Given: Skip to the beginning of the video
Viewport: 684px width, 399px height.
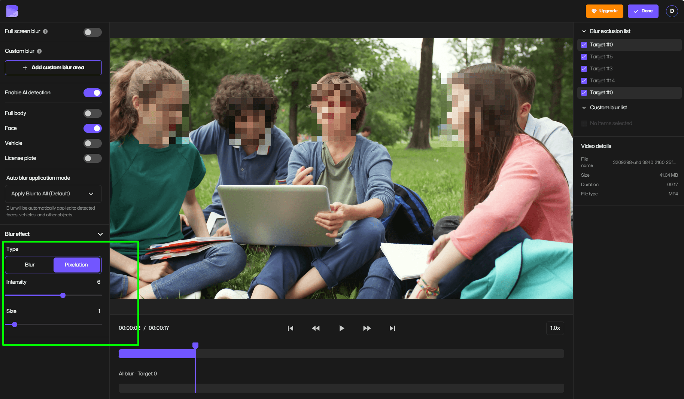Looking at the screenshot, I should [x=291, y=328].
